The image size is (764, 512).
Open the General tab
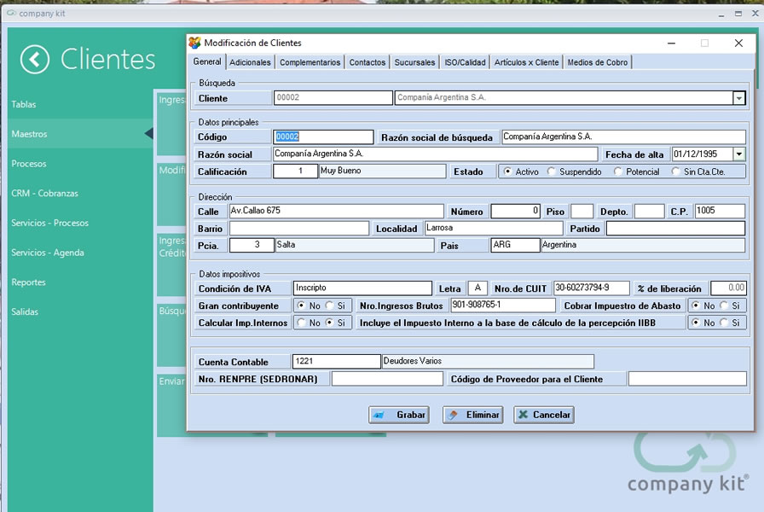point(207,62)
